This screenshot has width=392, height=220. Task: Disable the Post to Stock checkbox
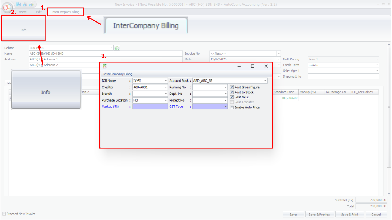(x=231, y=92)
